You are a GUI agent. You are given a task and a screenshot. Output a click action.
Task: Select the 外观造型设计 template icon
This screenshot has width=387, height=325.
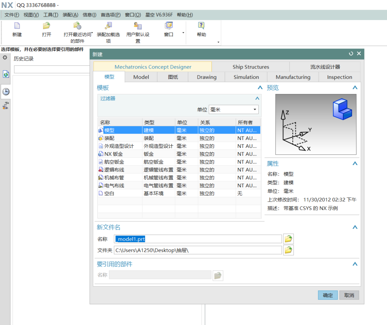(100, 146)
